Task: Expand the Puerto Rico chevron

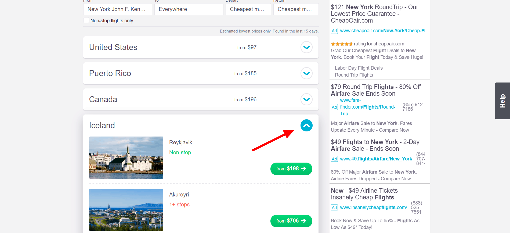Action: click(x=306, y=73)
